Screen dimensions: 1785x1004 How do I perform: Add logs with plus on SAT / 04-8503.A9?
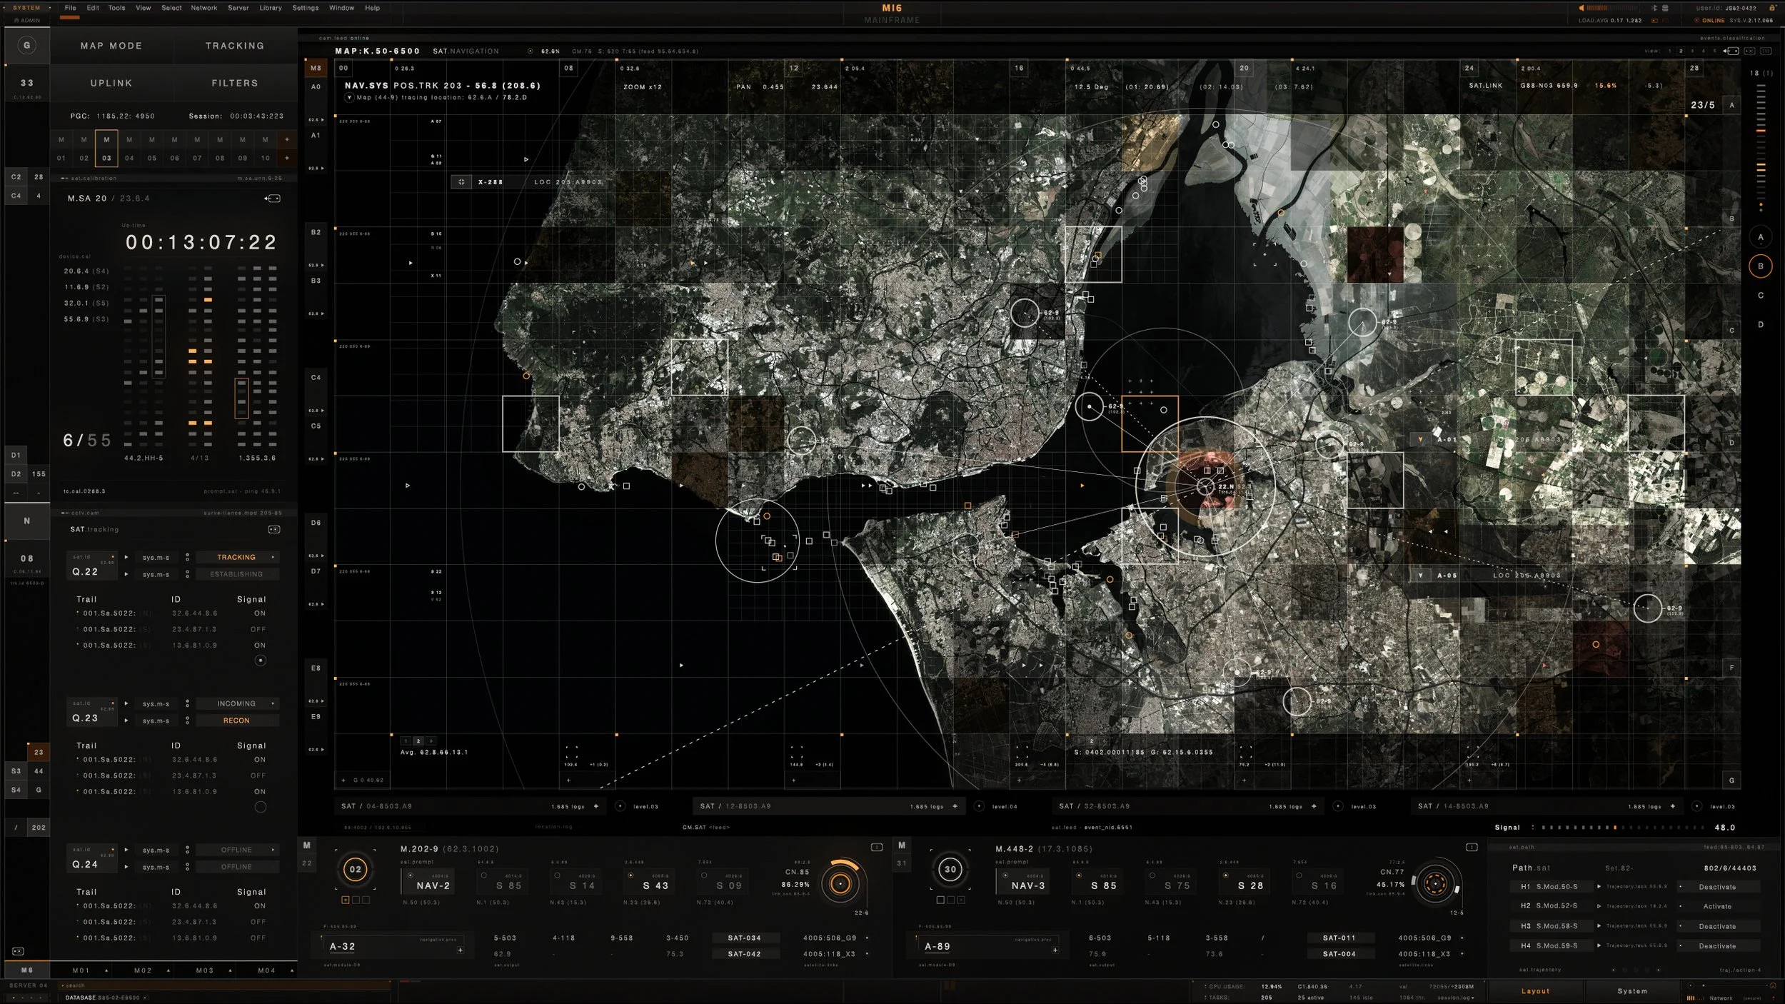(596, 806)
